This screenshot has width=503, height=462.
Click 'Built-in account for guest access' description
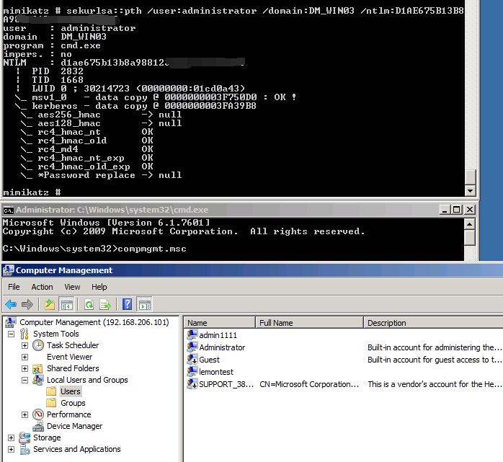click(435, 360)
